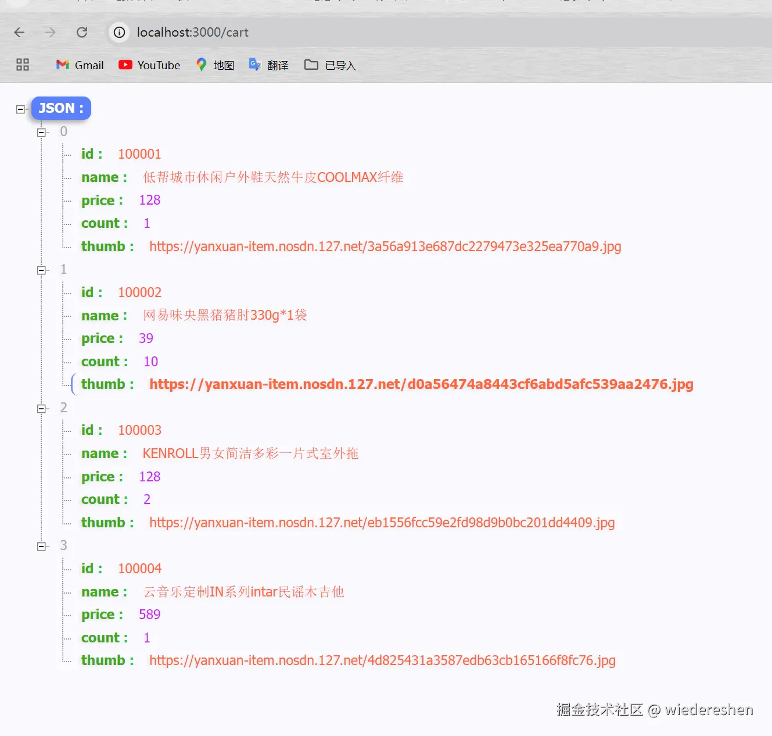This screenshot has width=772, height=736.
Task: Select the price value 589
Action: pos(149,614)
